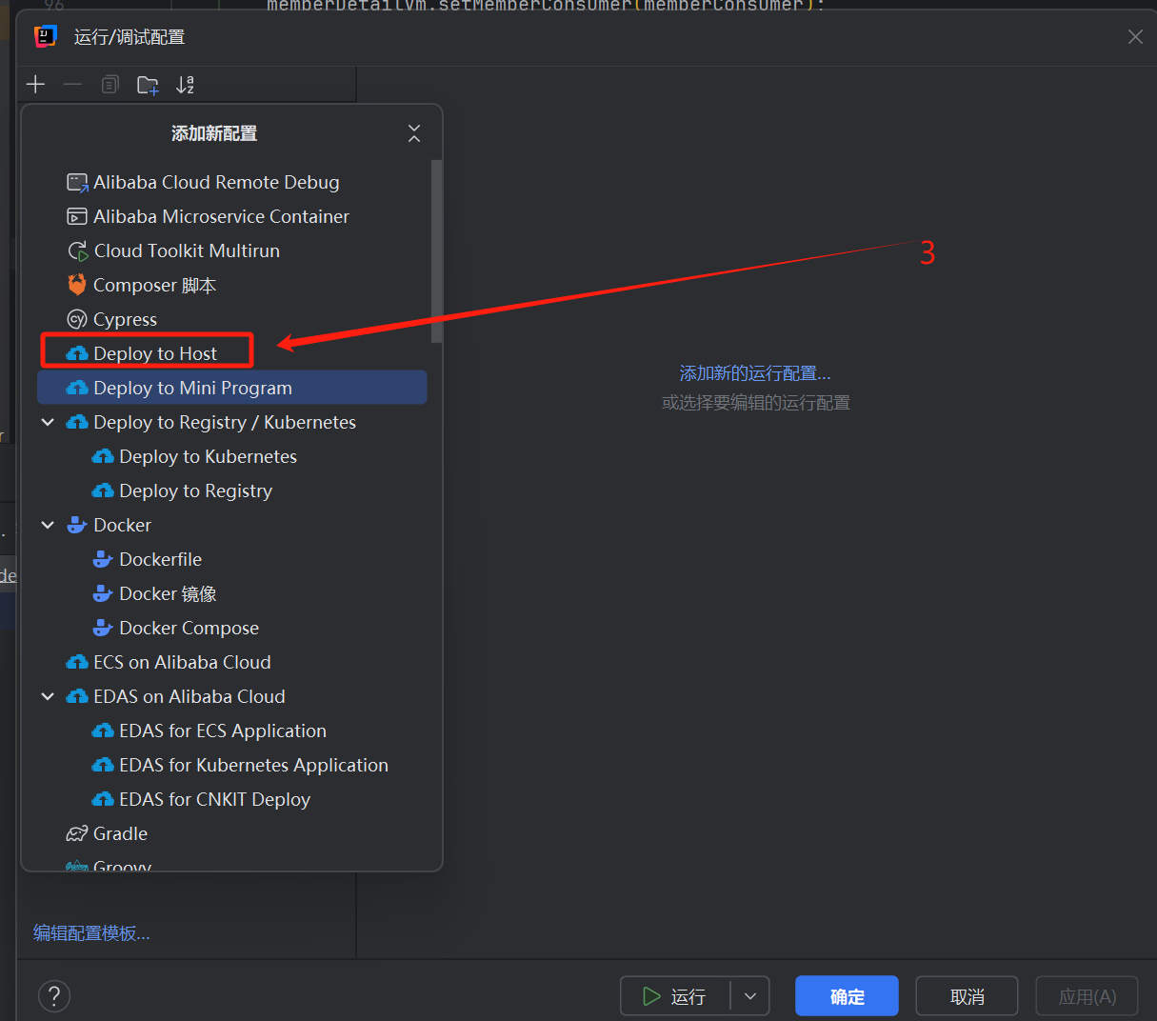Click the 应用(A) apply button
1157x1021 pixels.
(1087, 996)
